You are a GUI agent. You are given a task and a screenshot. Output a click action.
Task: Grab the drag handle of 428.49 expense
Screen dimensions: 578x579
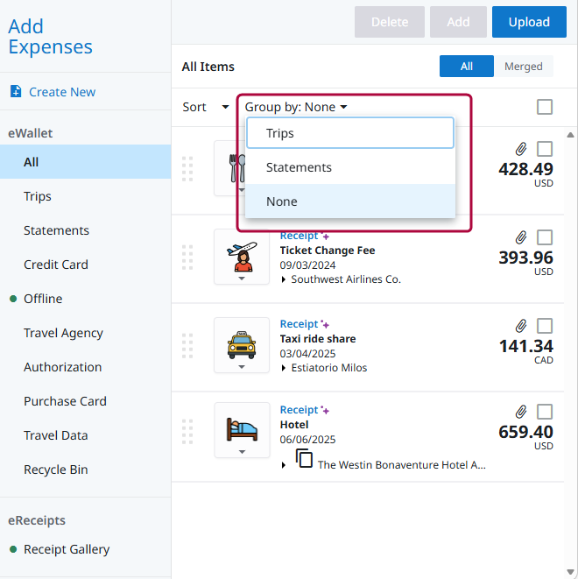point(187,169)
